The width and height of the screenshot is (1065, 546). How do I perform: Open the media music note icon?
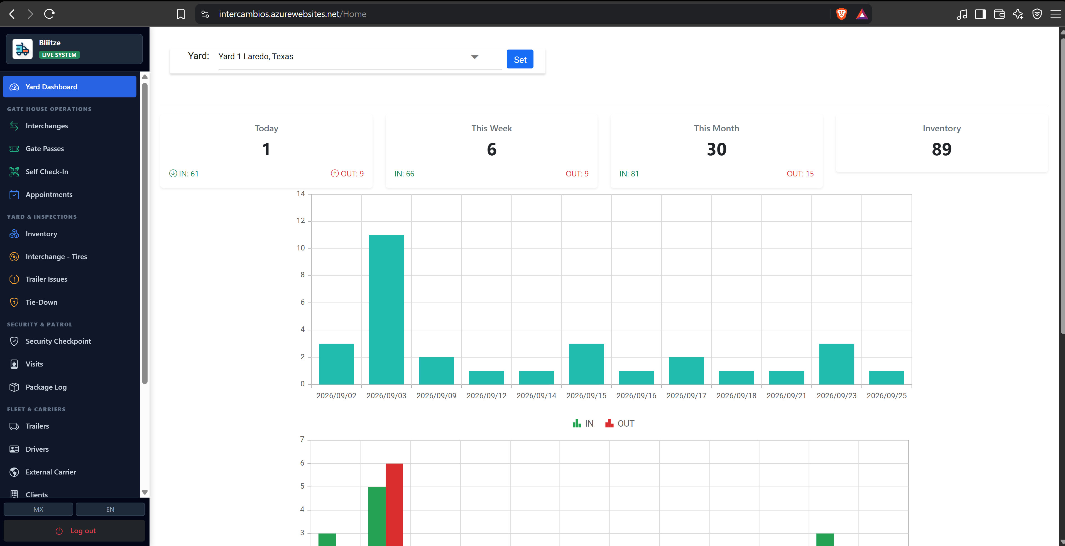962,14
